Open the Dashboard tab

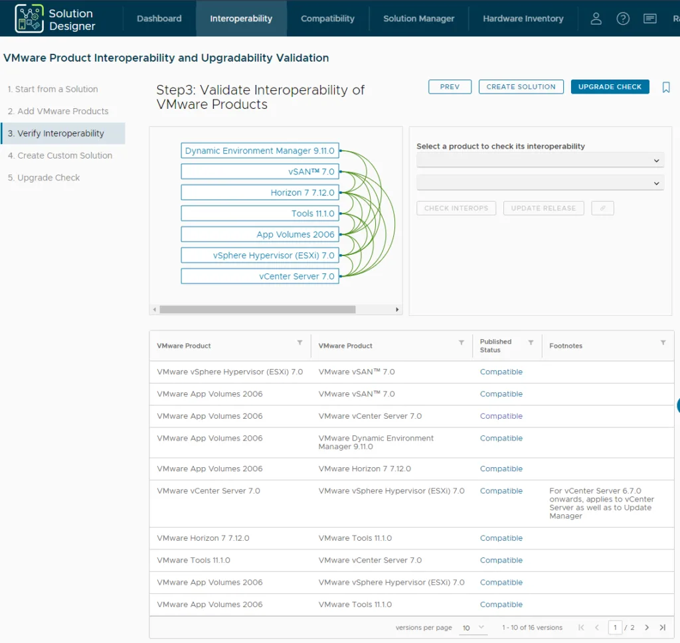(159, 19)
